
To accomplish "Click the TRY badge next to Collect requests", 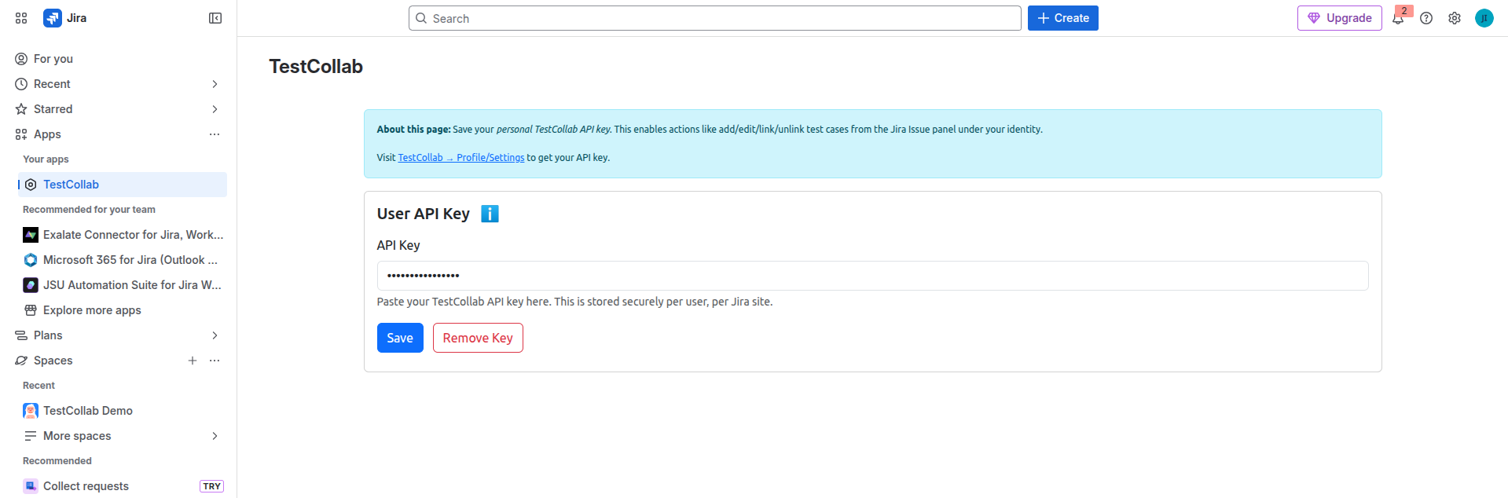I will tap(211, 486).
